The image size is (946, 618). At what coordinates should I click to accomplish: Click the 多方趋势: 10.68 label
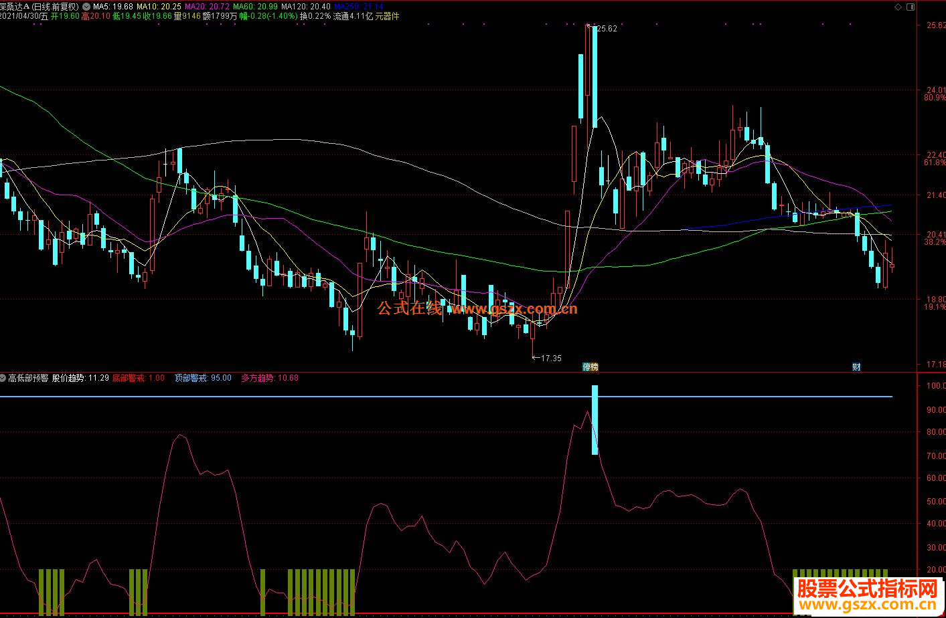(x=270, y=378)
